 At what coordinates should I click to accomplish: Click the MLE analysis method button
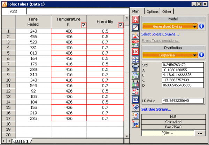coord(173,117)
